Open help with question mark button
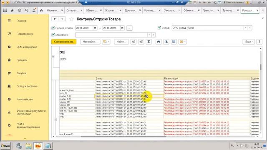 pyautogui.click(x=259, y=42)
